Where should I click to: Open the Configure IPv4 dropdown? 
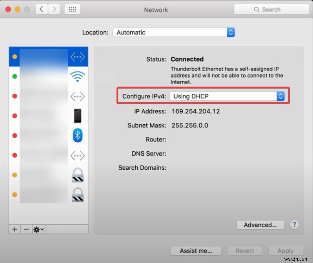click(x=227, y=96)
